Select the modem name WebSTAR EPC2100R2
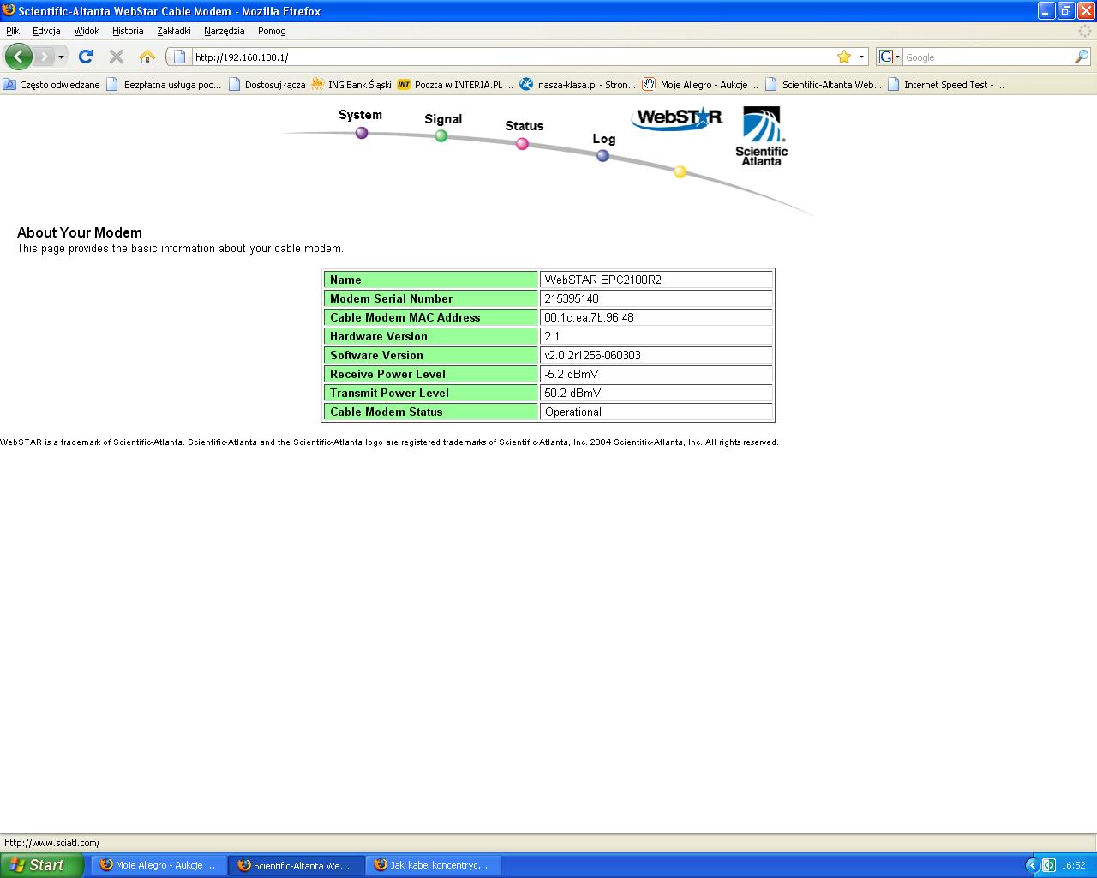This screenshot has height=878, width=1097. point(603,280)
